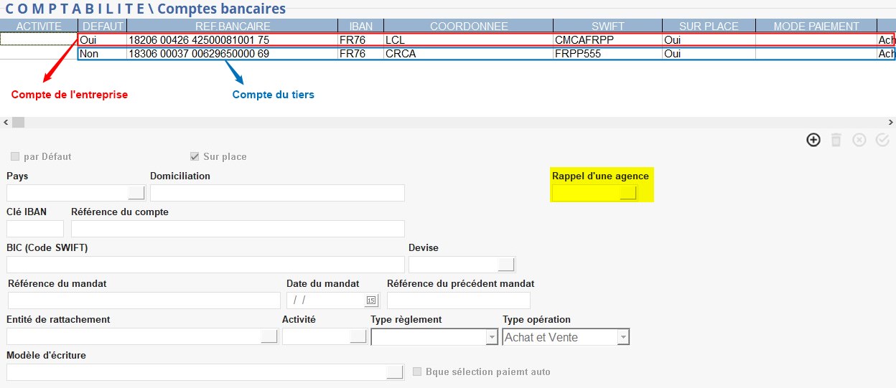Open the Date du mandat calendar picker
This screenshot has width=896, height=388.
[x=371, y=301]
